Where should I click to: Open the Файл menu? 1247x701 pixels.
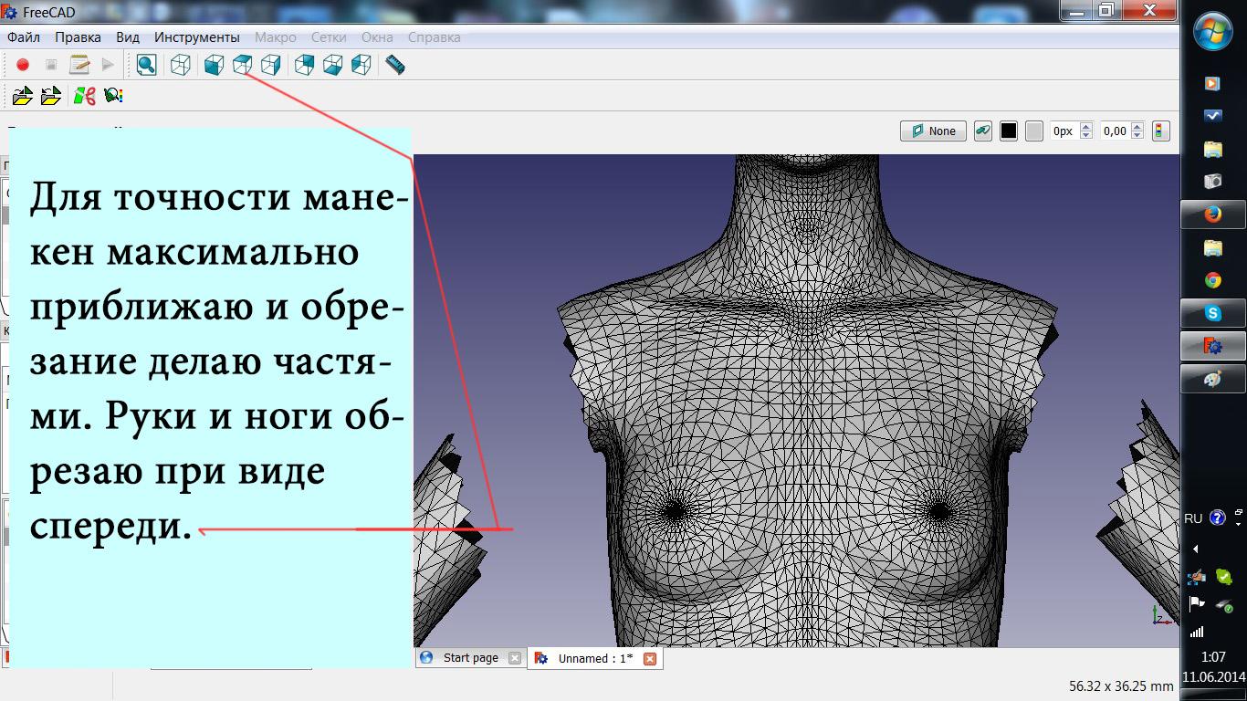[24, 37]
